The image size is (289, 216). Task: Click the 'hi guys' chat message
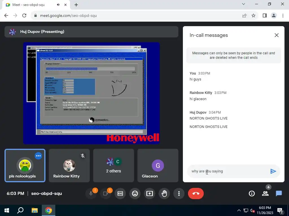click(195, 79)
